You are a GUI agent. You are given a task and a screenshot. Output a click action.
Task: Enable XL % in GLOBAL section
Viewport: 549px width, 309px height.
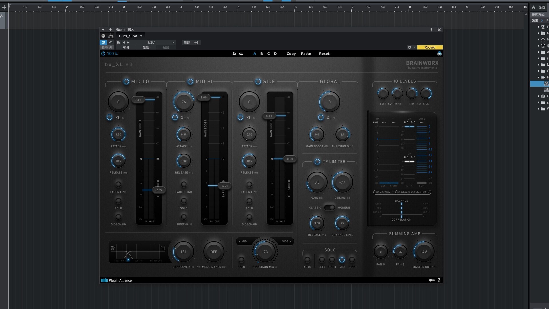[x=321, y=117]
